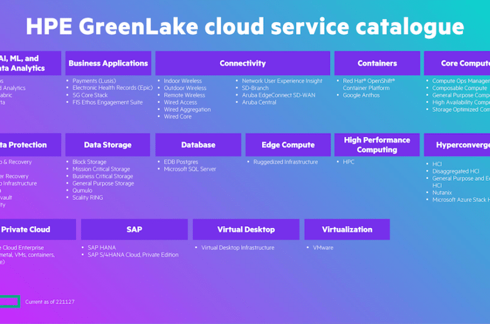Click the 'Remote Wireless' item
This screenshot has height=324, width=490.
[x=184, y=95]
